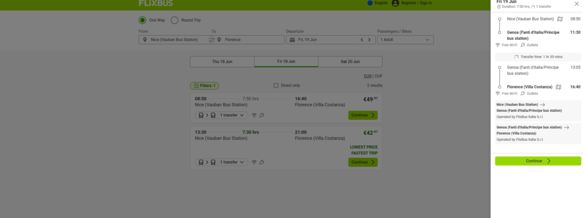Image resolution: width=583 pixels, height=218 pixels.
Task: Close the trip details side panel
Action: (x=576, y=4)
